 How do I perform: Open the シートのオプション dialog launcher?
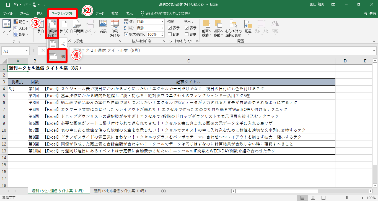point(197,41)
